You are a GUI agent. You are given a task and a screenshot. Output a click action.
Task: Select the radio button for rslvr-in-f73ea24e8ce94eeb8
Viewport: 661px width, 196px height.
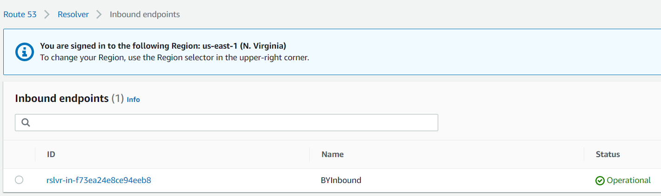click(x=19, y=180)
